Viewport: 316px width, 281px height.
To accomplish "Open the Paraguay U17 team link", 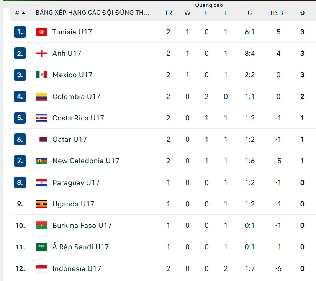I will coord(76,183).
